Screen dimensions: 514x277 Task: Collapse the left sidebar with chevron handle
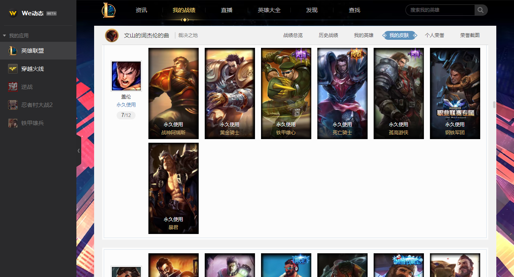click(78, 151)
